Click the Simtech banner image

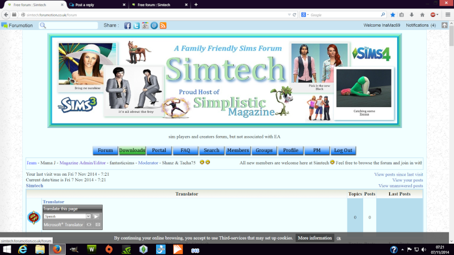pos(224,80)
